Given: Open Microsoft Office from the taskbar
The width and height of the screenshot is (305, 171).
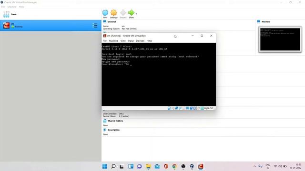Looking at the screenshot, I should point(166,166).
